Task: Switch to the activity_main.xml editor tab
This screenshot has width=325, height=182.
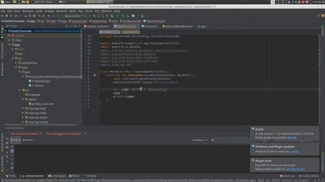Action: coord(96,26)
